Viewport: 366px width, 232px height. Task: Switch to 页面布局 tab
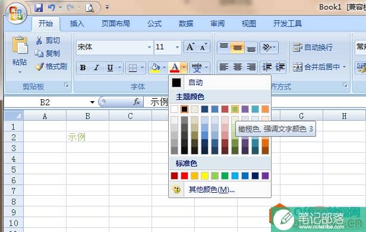tap(116, 24)
